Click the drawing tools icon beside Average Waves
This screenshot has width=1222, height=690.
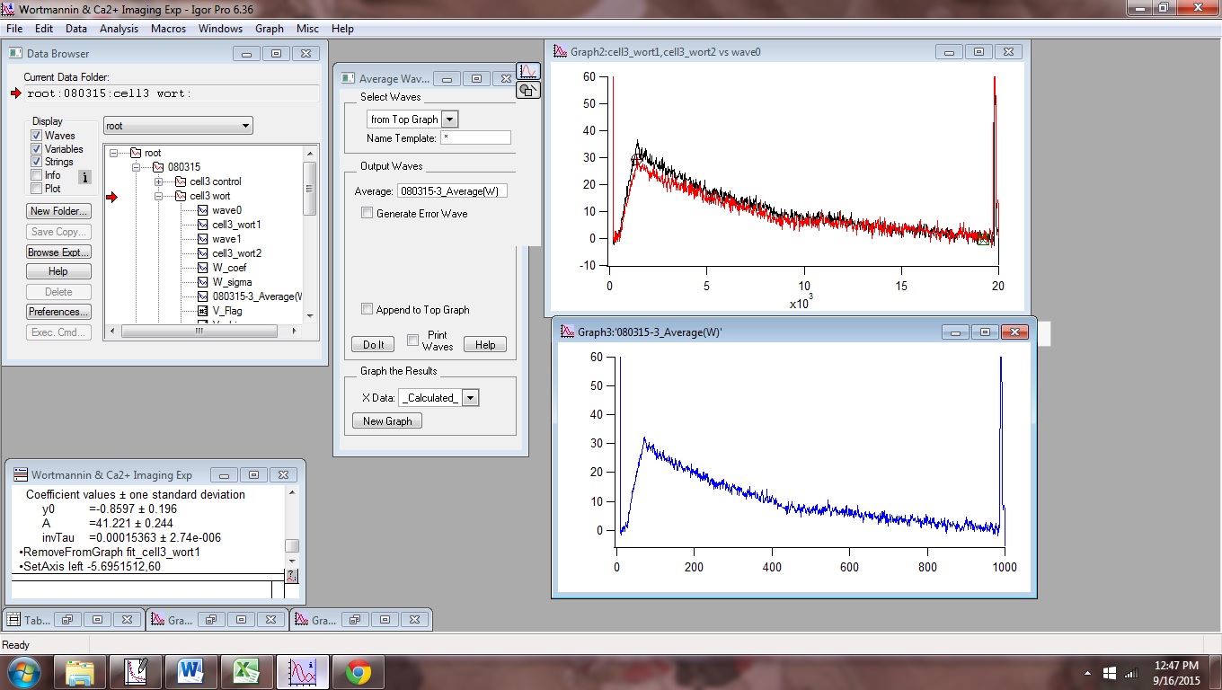528,90
